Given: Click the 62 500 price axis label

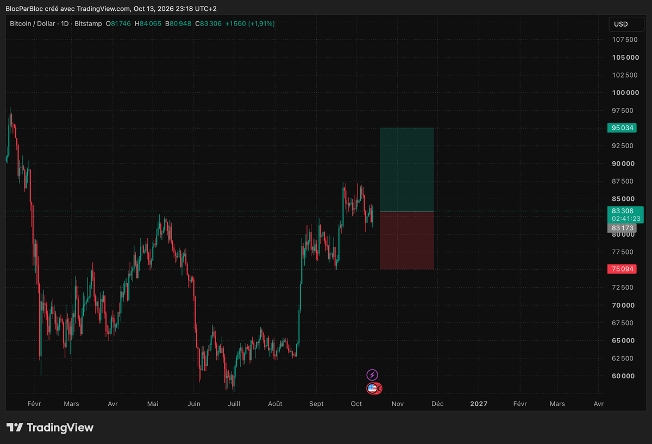Looking at the screenshot, I should (x=623, y=358).
